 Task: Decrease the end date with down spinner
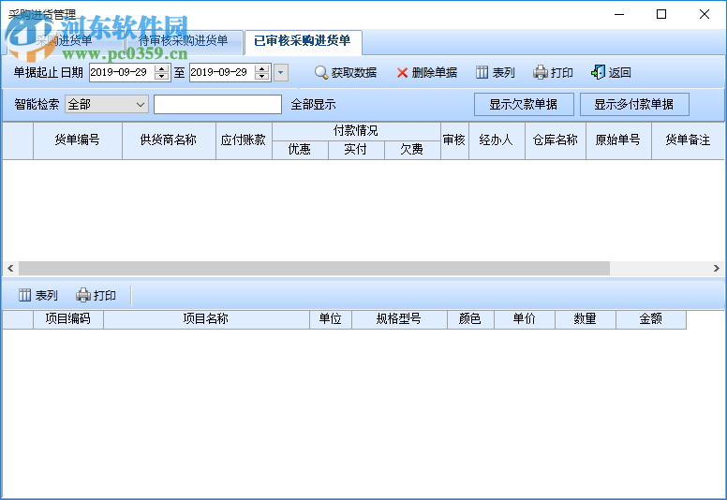262,77
